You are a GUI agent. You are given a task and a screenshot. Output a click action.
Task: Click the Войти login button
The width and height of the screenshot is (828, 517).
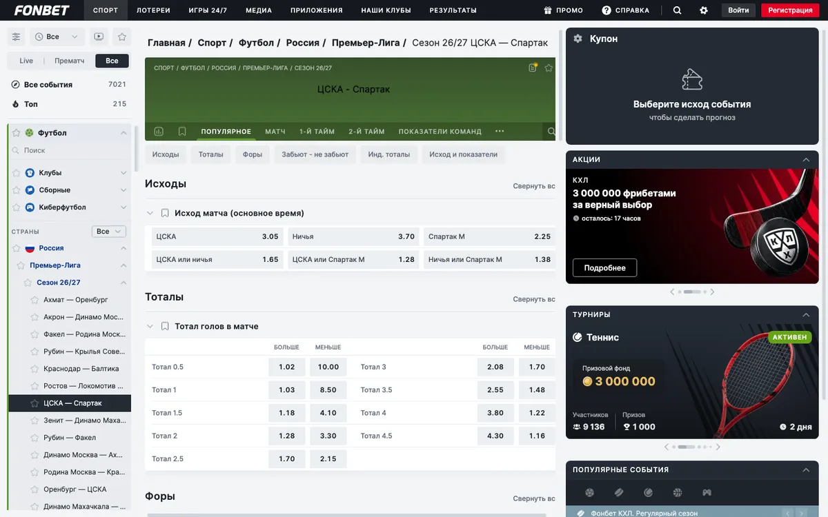738,10
